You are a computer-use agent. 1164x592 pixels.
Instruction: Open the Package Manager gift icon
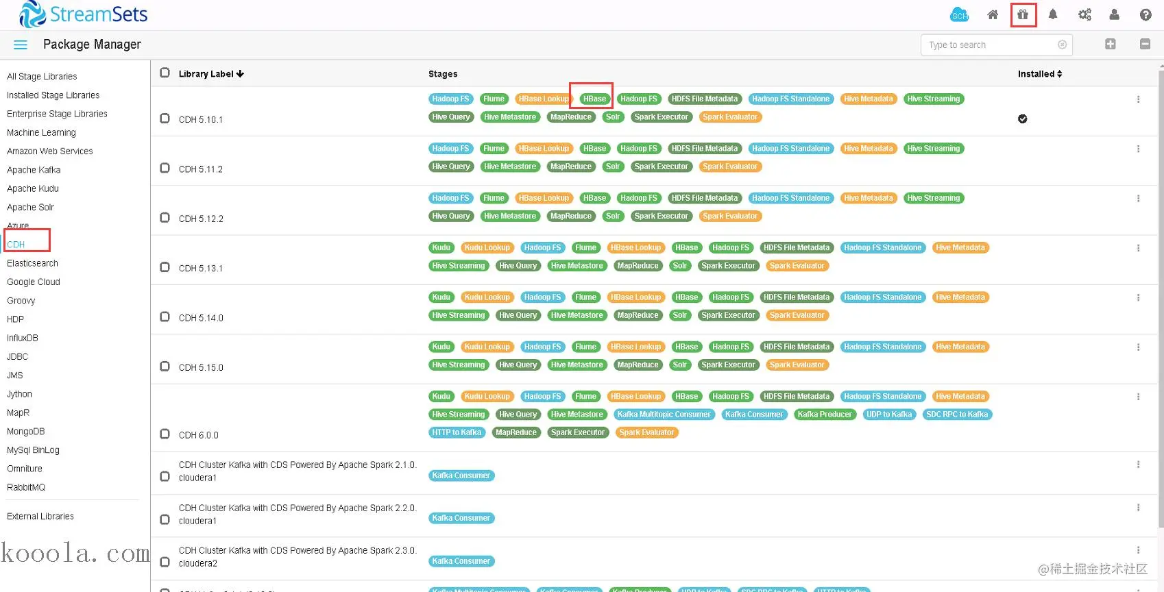click(1023, 14)
